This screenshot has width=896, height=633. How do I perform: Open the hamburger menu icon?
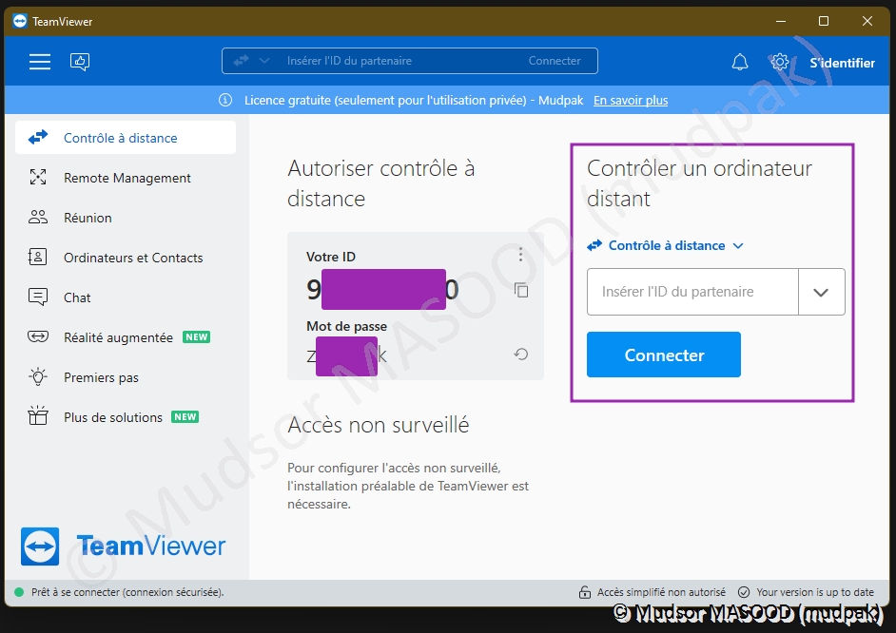[39, 62]
